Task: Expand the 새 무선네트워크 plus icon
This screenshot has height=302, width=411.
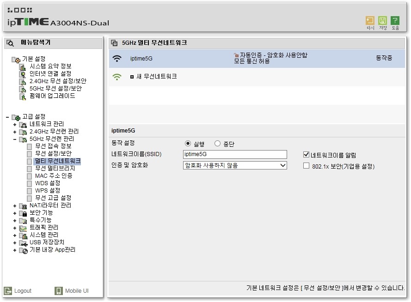Action: click(132, 77)
